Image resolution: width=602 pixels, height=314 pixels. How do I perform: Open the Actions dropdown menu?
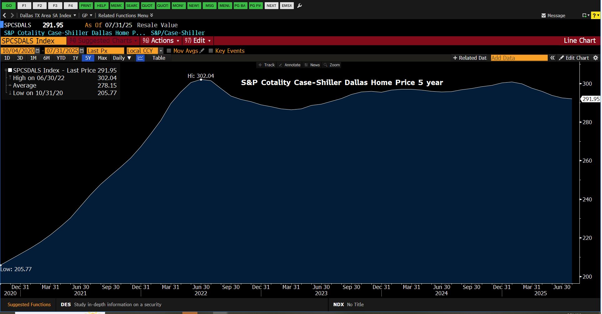tap(161, 41)
